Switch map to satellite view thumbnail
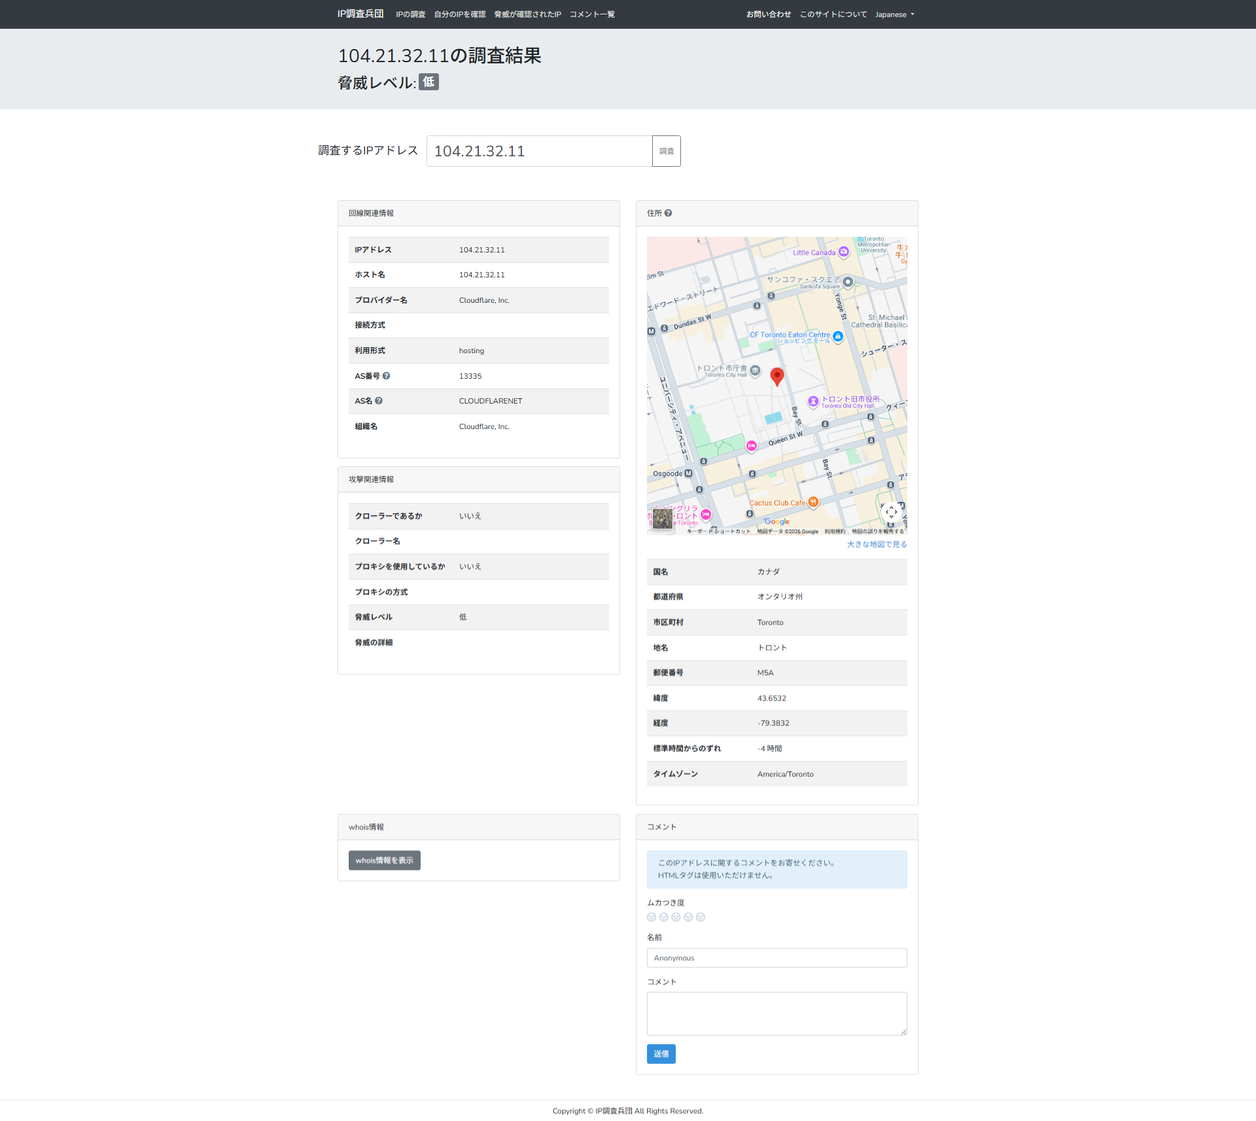Screen dimensions: 1256x1121 click(x=662, y=519)
